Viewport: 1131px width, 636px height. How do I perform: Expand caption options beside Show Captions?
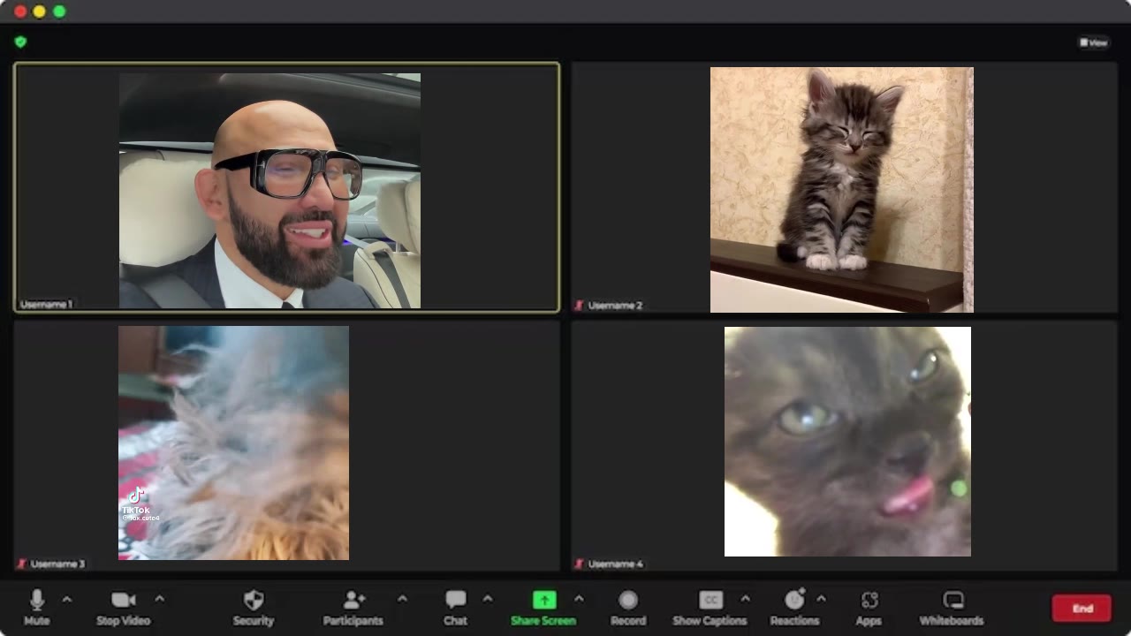(x=745, y=600)
